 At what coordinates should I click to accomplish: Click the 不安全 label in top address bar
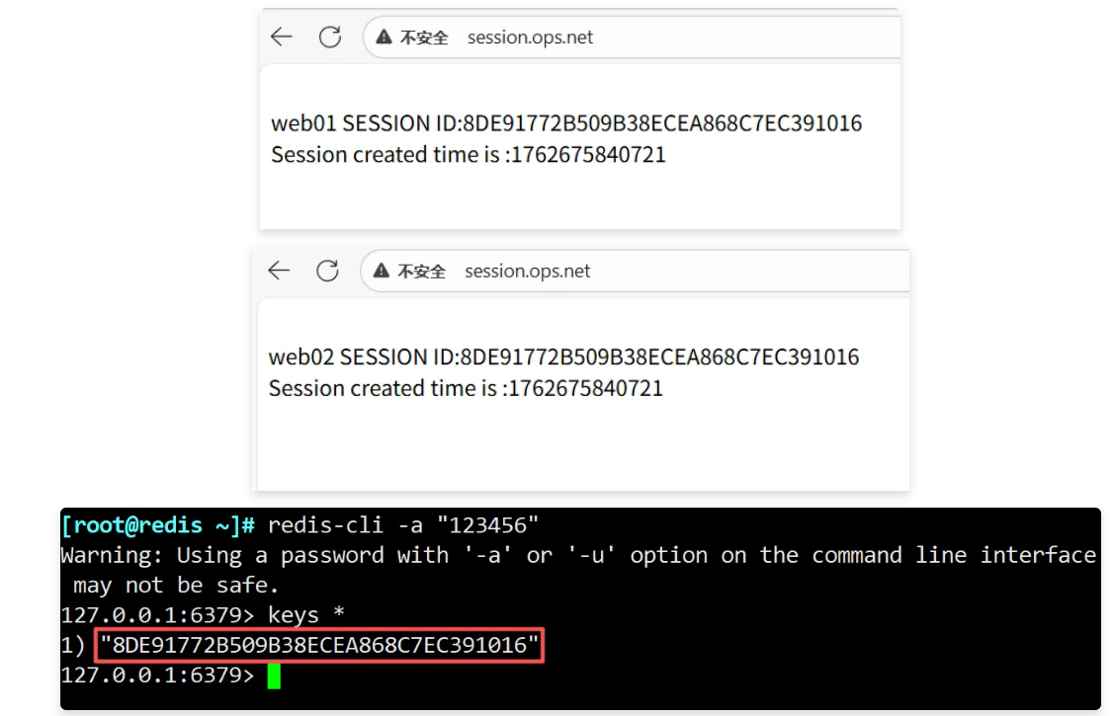pos(424,38)
